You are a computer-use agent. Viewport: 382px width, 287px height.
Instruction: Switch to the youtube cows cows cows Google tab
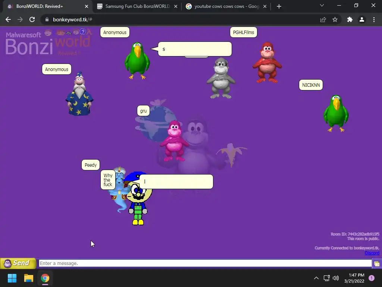(226, 6)
